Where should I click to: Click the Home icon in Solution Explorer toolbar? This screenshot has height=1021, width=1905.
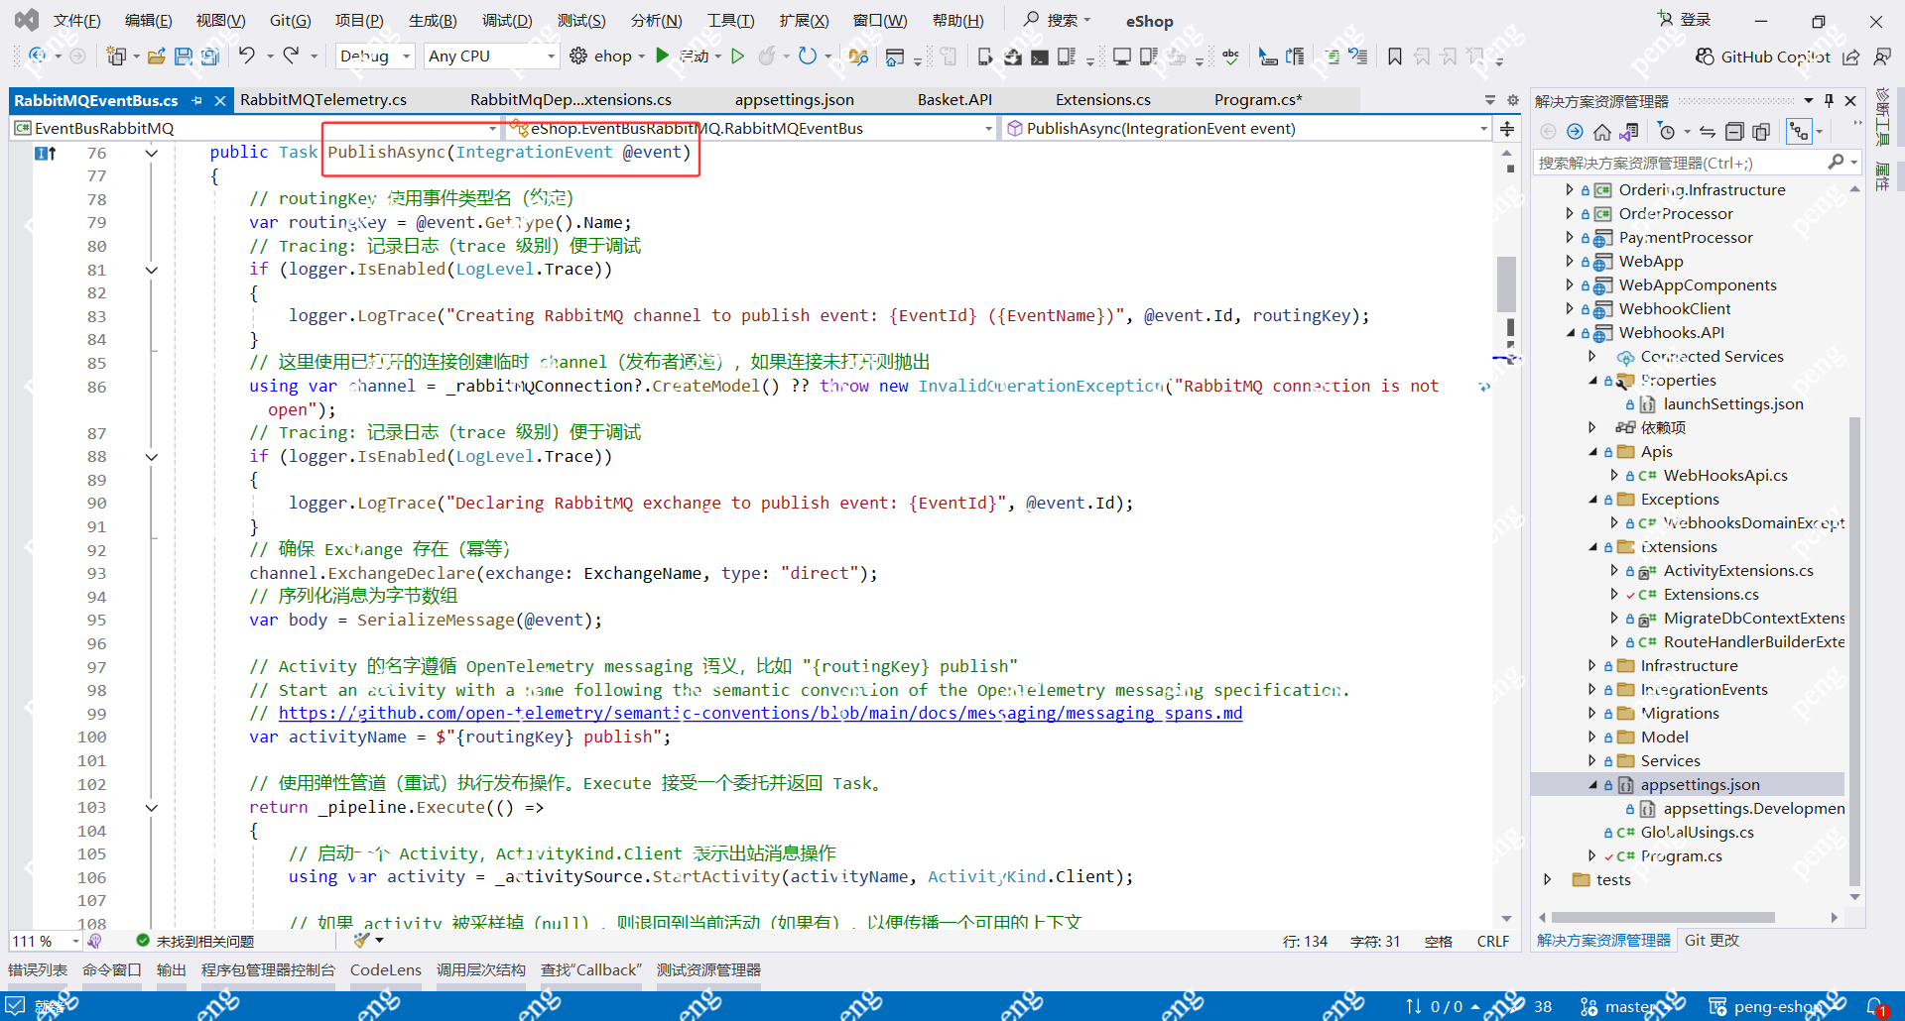[x=1601, y=130]
